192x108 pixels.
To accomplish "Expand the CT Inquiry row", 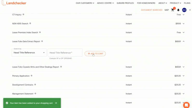I will 183,15.
